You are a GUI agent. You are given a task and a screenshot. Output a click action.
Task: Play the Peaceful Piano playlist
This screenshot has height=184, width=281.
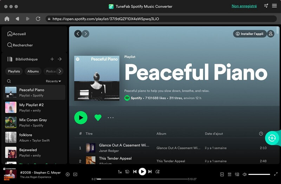pyautogui.click(x=81, y=118)
